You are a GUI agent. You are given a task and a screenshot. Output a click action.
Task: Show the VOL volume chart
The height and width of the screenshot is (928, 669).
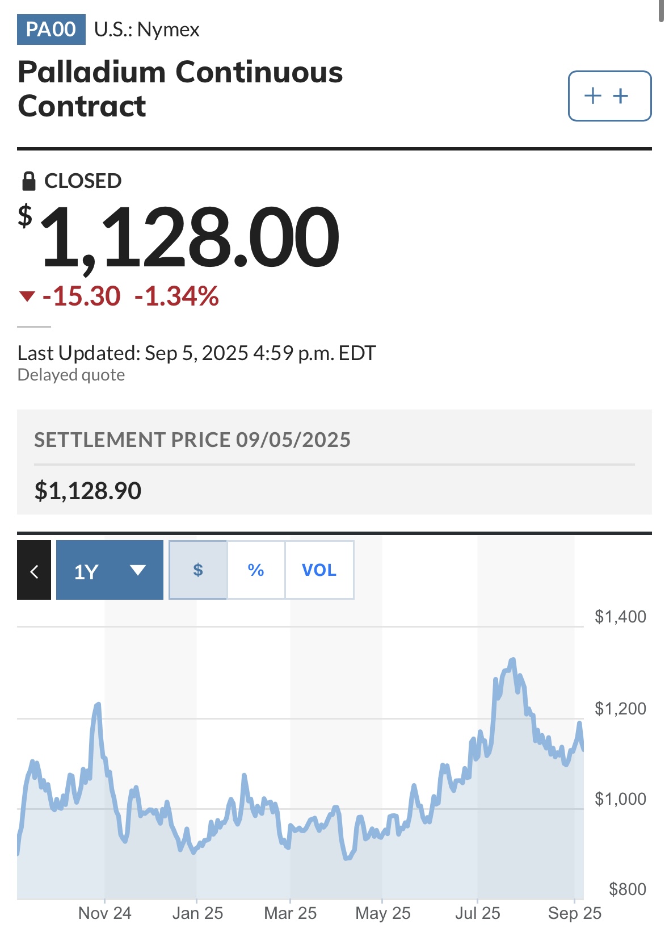click(x=319, y=570)
